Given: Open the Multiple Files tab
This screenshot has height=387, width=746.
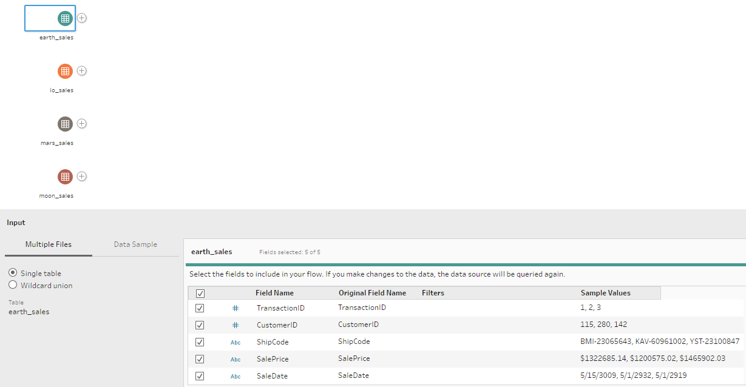Looking at the screenshot, I should pyautogui.click(x=48, y=244).
